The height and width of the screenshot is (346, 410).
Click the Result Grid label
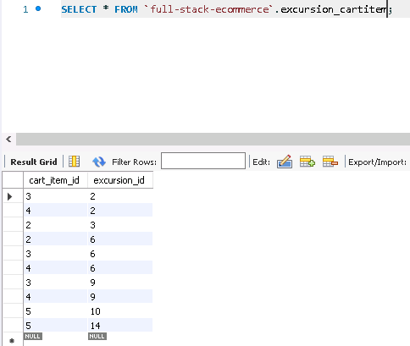coord(34,162)
